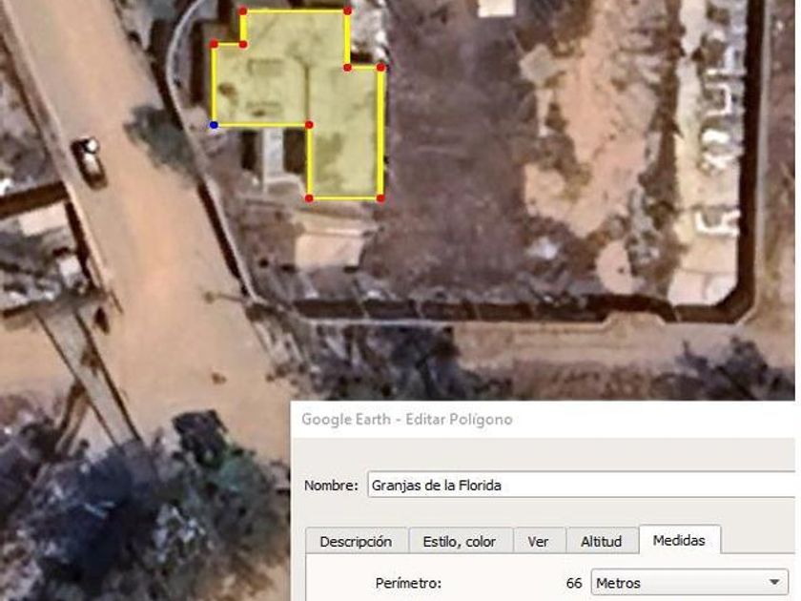This screenshot has width=801, height=601.
Task: Switch to the Altitud tab
Action: (602, 541)
